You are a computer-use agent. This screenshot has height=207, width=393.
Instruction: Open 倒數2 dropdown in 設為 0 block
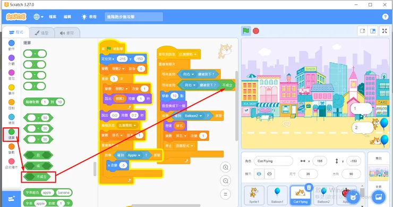click(x=118, y=68)
